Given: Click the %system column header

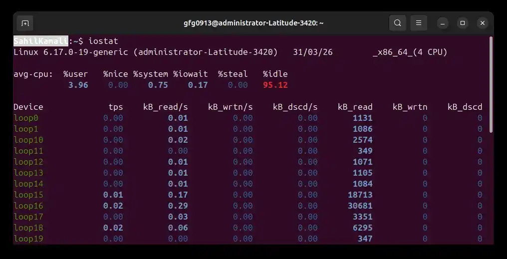Looking at the screenshot, I should pos(151,74).
